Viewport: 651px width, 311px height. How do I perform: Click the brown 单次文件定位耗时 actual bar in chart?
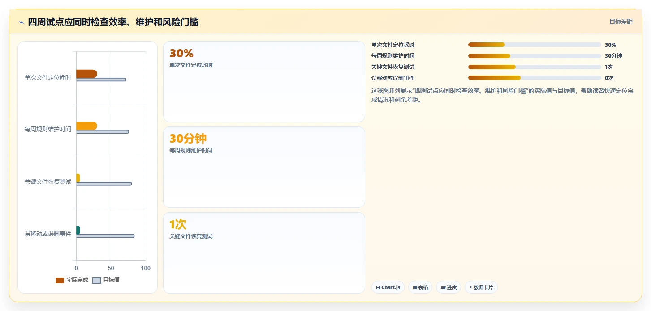86,74
